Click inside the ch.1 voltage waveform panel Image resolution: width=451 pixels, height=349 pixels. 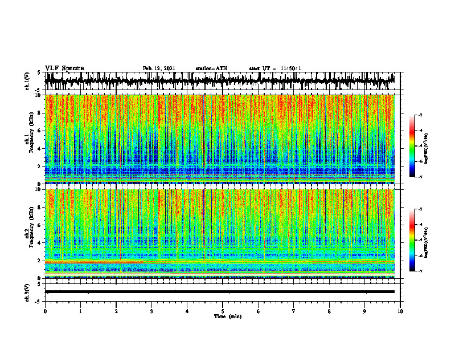222,81
